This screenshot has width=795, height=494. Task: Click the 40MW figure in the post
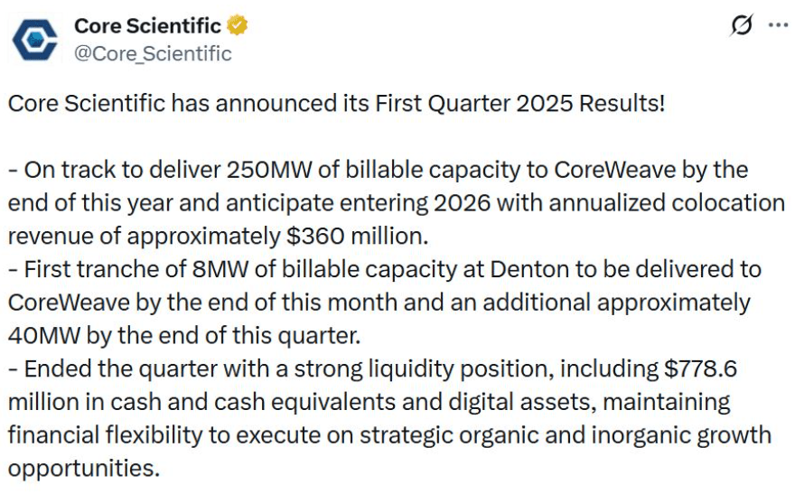(x=44, y=336)
